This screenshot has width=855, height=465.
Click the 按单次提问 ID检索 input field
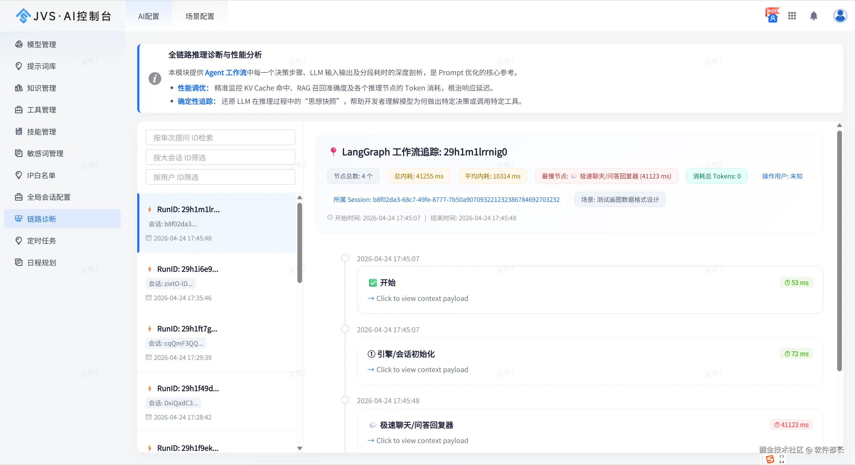220,138
